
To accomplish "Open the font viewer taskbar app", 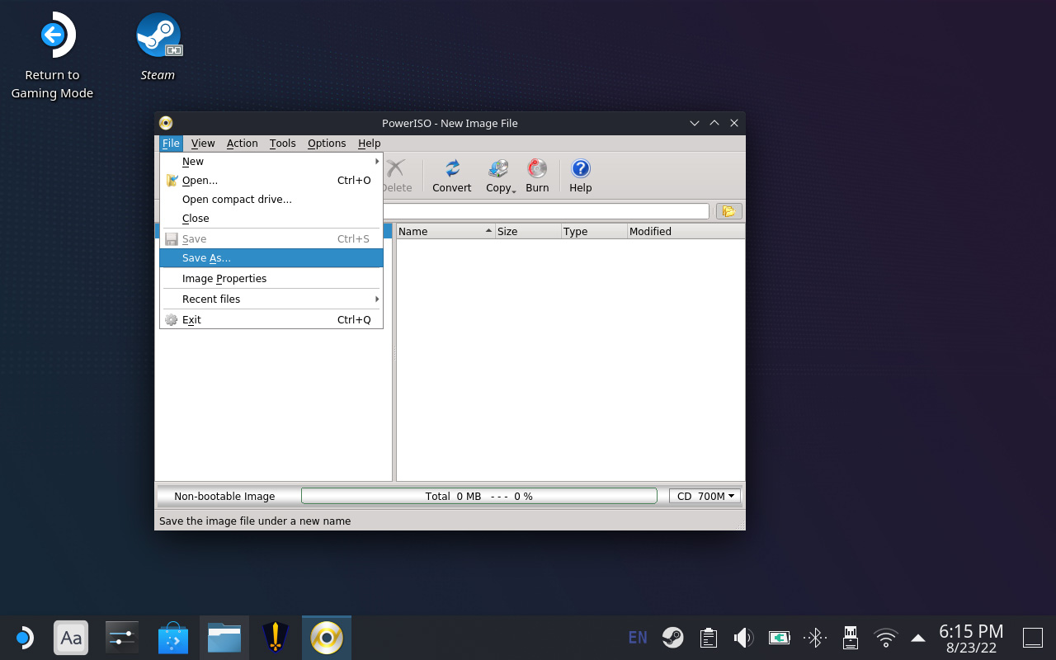I will click(x=71, y=638).
